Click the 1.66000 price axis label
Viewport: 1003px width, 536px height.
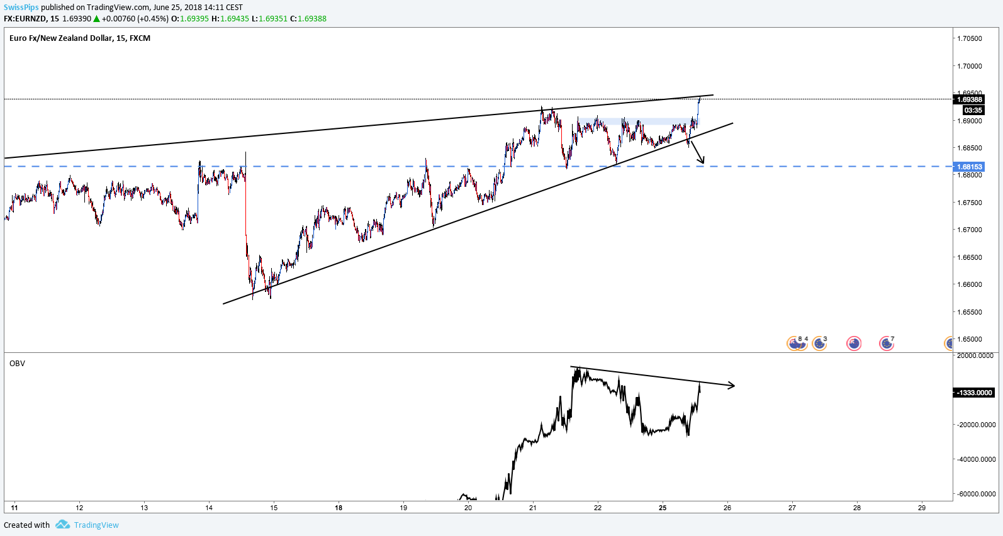[x=970, y=284]
